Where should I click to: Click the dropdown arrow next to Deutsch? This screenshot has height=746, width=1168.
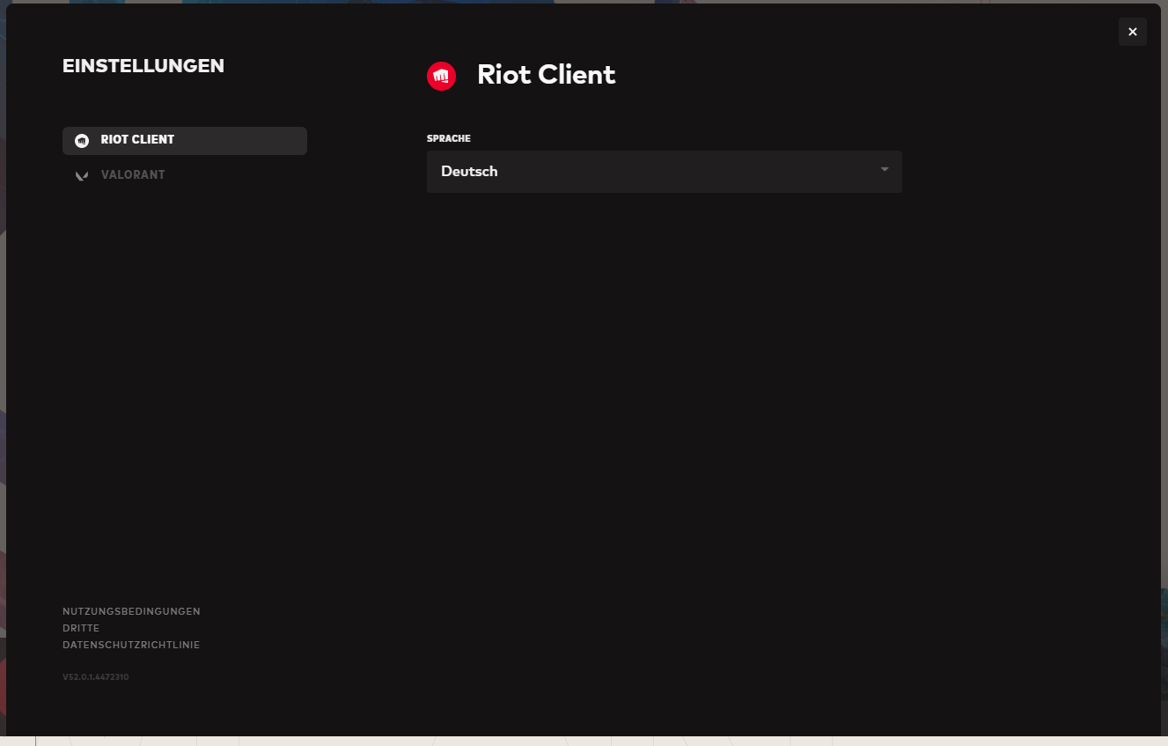click(x=885, y=169)
